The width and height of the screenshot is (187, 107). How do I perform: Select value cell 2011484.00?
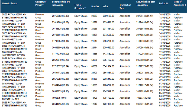point(108,29)
